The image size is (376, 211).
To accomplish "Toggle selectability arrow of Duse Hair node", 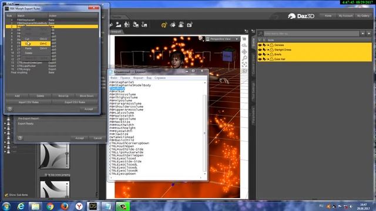I will [264, 59].
